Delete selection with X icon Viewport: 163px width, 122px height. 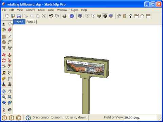click(44, 16)
